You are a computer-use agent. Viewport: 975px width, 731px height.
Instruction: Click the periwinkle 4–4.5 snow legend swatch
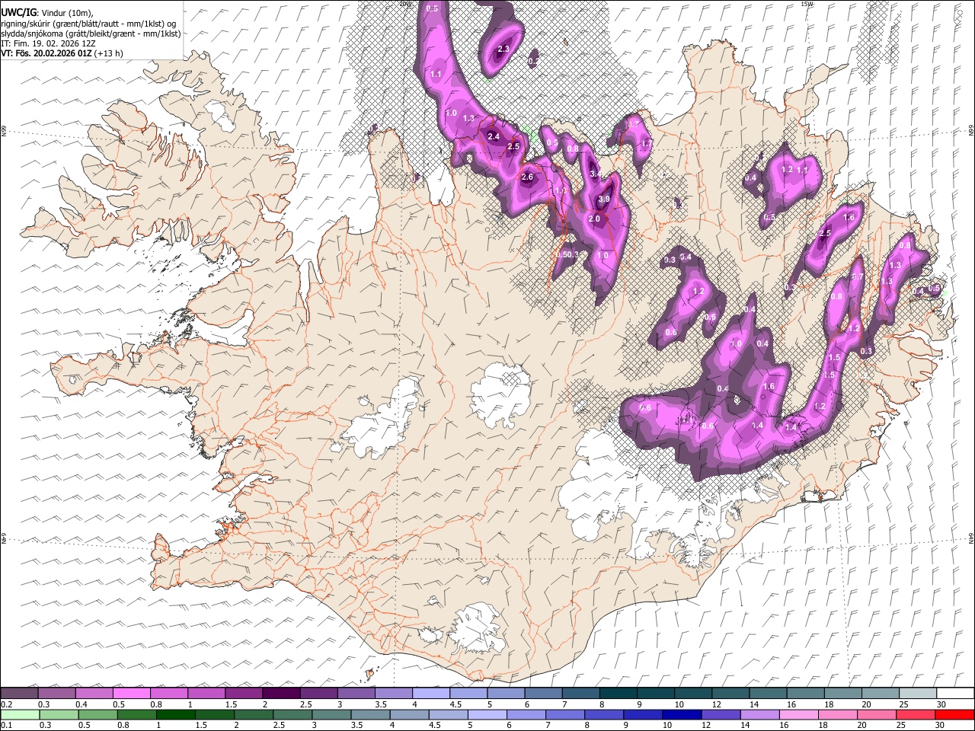431,694
